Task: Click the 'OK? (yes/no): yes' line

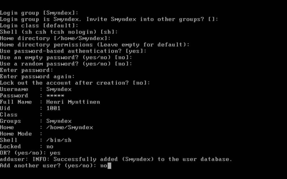Action: [30, 153]
